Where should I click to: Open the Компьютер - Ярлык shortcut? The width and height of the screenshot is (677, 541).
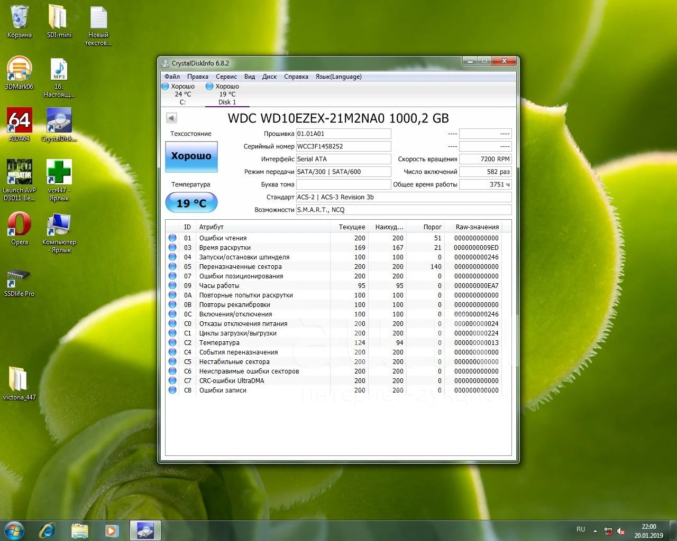coord(59,232)
